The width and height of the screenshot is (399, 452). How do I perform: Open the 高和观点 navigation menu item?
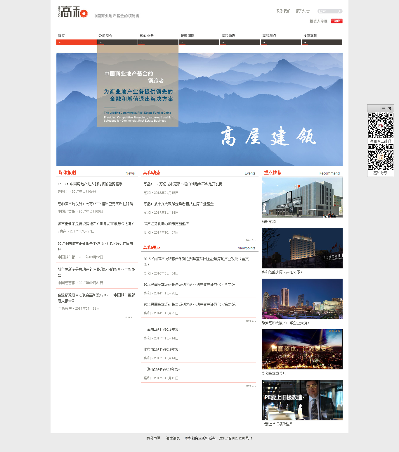(x=269, y=36)
